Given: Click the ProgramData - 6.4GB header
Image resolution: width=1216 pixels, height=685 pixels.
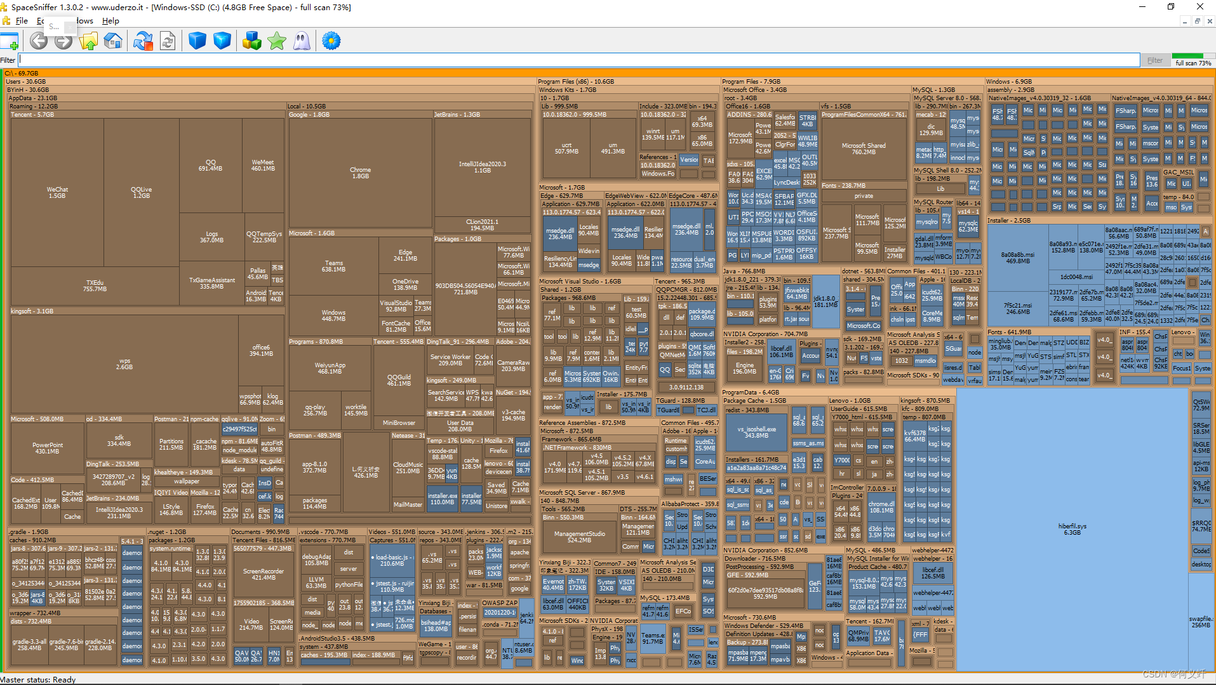Looking at the screenshot, I should tap(838, 392).
